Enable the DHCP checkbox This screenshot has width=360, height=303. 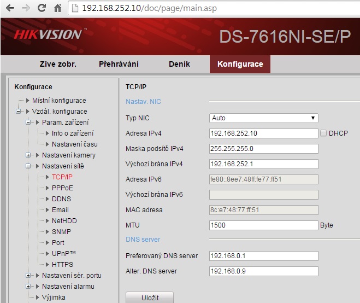click(x=323, y=133)
